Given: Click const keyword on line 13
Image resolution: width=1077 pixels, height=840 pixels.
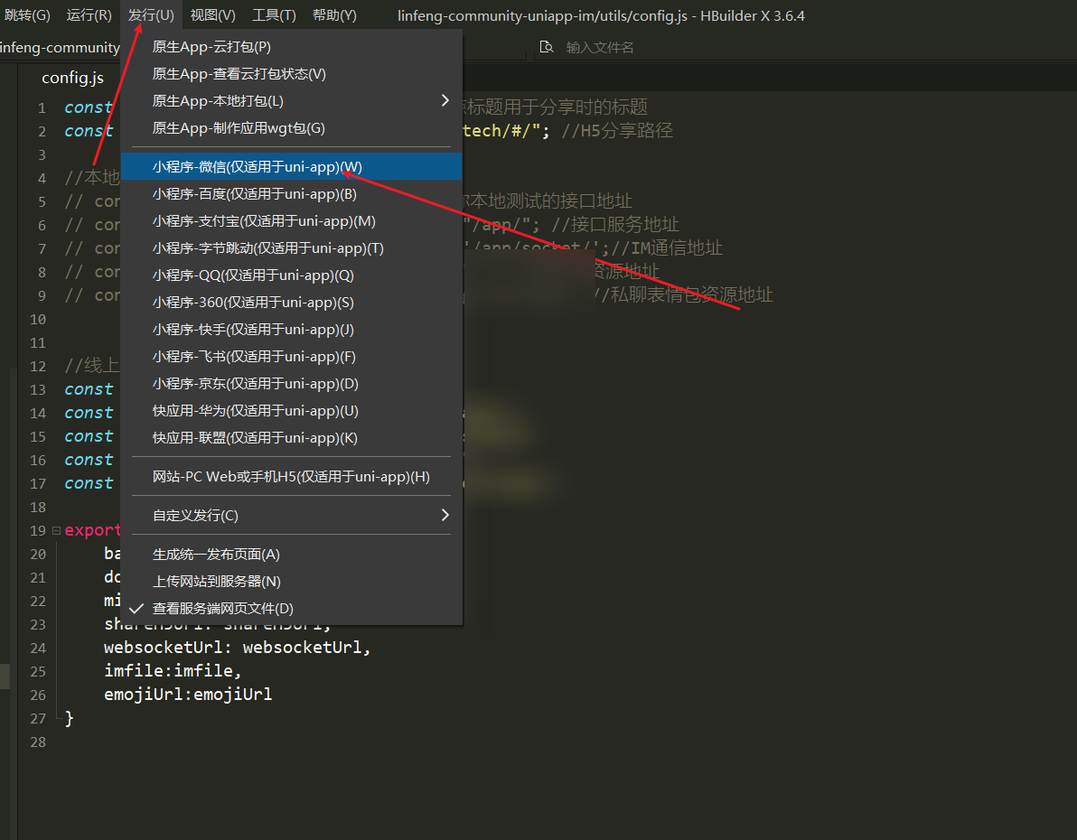Looking at the screenshot, I should pyautogui.click(x=89, y=388).
